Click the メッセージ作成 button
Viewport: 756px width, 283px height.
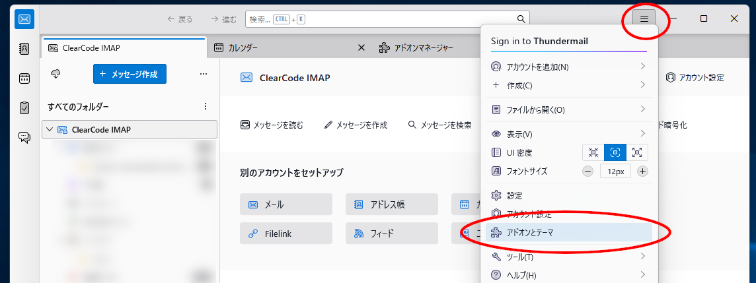tap(130, 74)
